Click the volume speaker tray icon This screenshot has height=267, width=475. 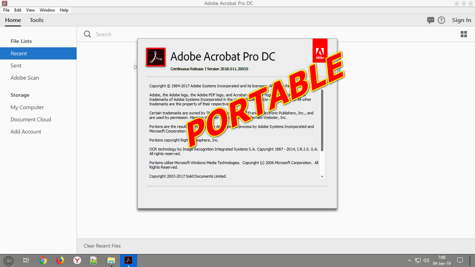(426, 261)
